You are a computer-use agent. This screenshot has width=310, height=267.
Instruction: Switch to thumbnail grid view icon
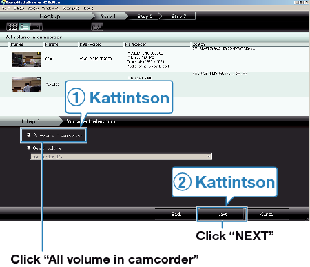(12, 27)
